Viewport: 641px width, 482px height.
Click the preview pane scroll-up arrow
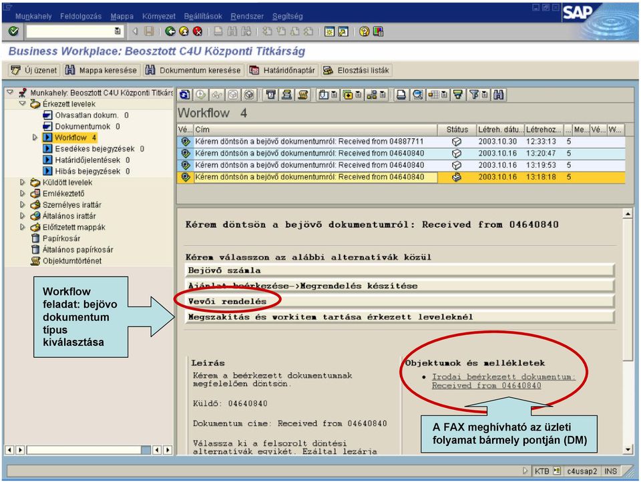[628, 214]
